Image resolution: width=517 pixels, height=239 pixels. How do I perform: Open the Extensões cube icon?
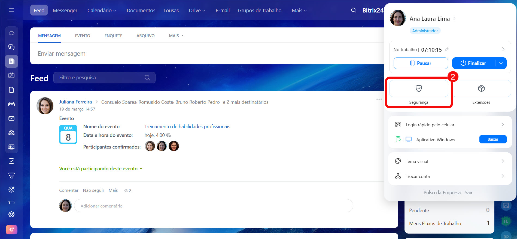point(481,89)
